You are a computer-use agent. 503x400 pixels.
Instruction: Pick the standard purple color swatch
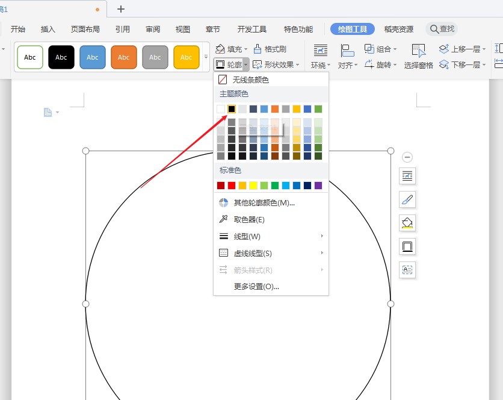click(x=318, y=186)
